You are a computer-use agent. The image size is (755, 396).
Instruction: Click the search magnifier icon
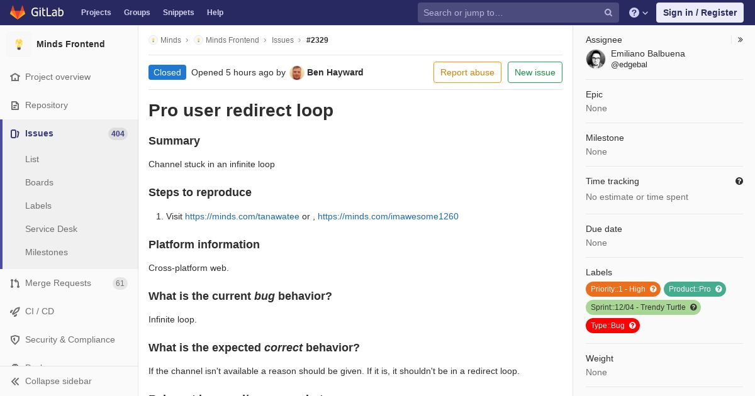(x=608, y=13)
